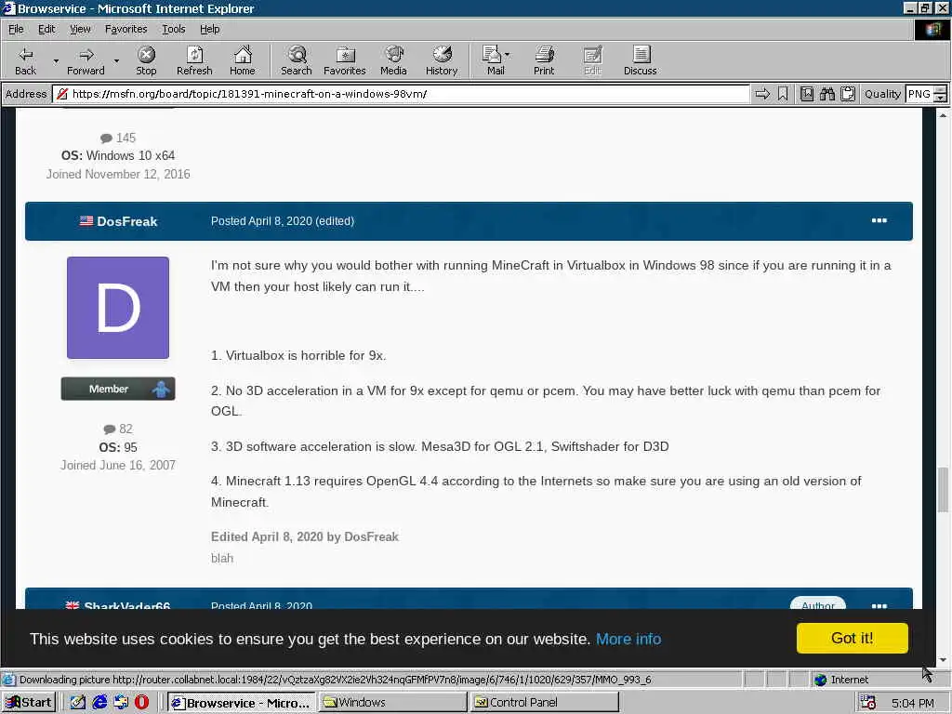Image resolution: width=952 pixels, height=714 pixels.
Task: Open post options dots on DosFreak post
Action: [x=879, y=220]
